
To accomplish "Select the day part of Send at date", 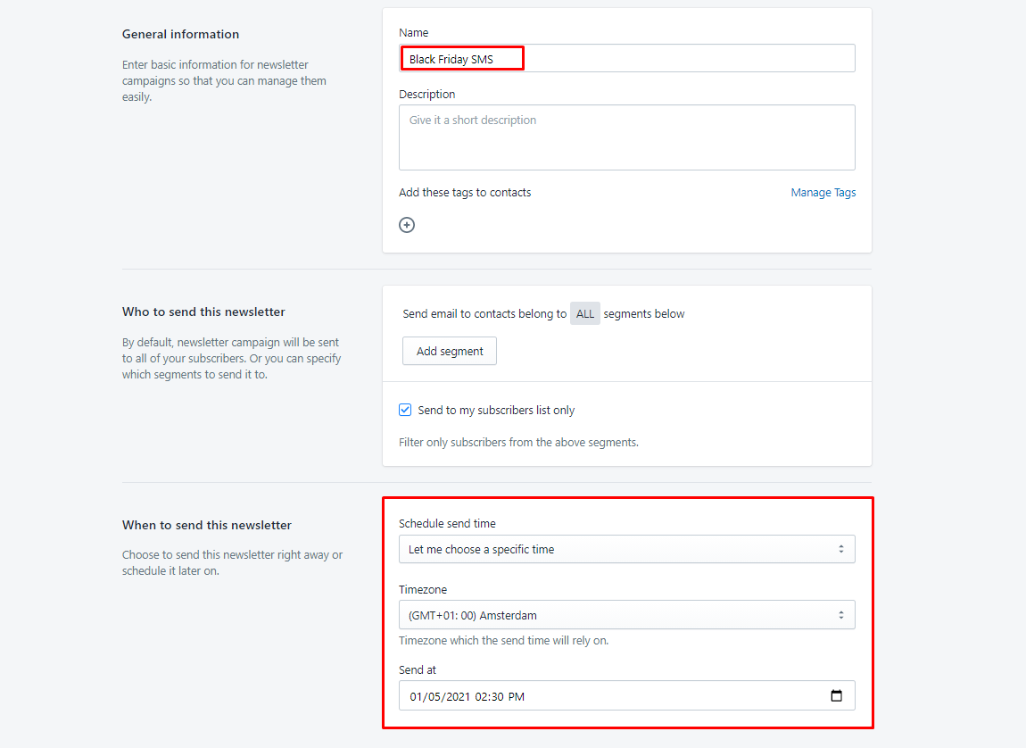I will 433,696.
